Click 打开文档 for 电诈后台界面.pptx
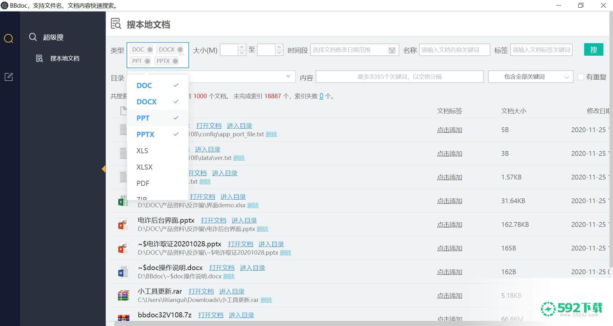Viewport: 613px width, 326px height. click(213, 220)
